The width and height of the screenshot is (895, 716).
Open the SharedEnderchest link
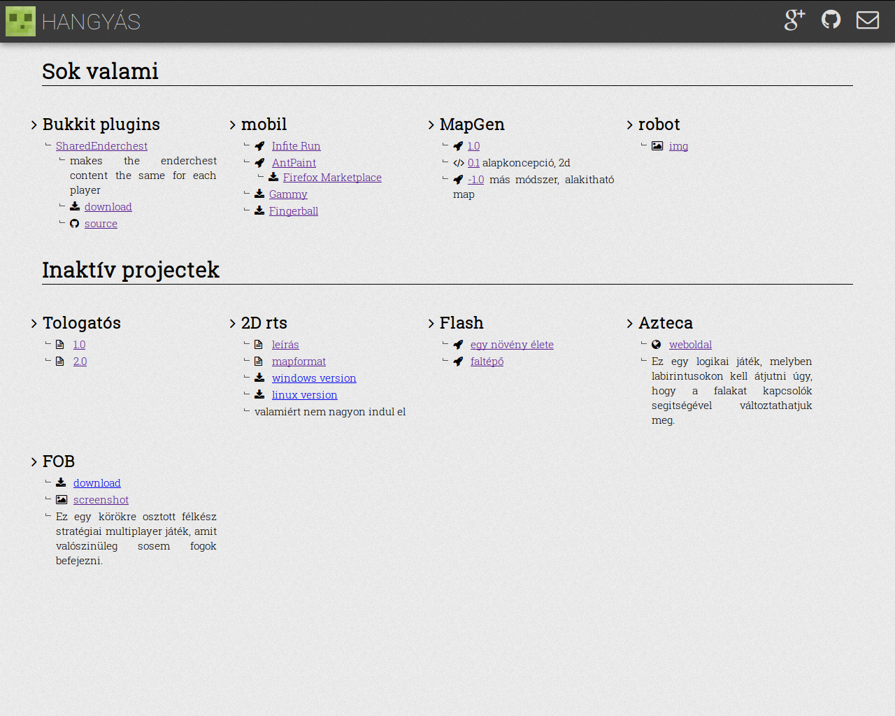[x=101, y=146]
